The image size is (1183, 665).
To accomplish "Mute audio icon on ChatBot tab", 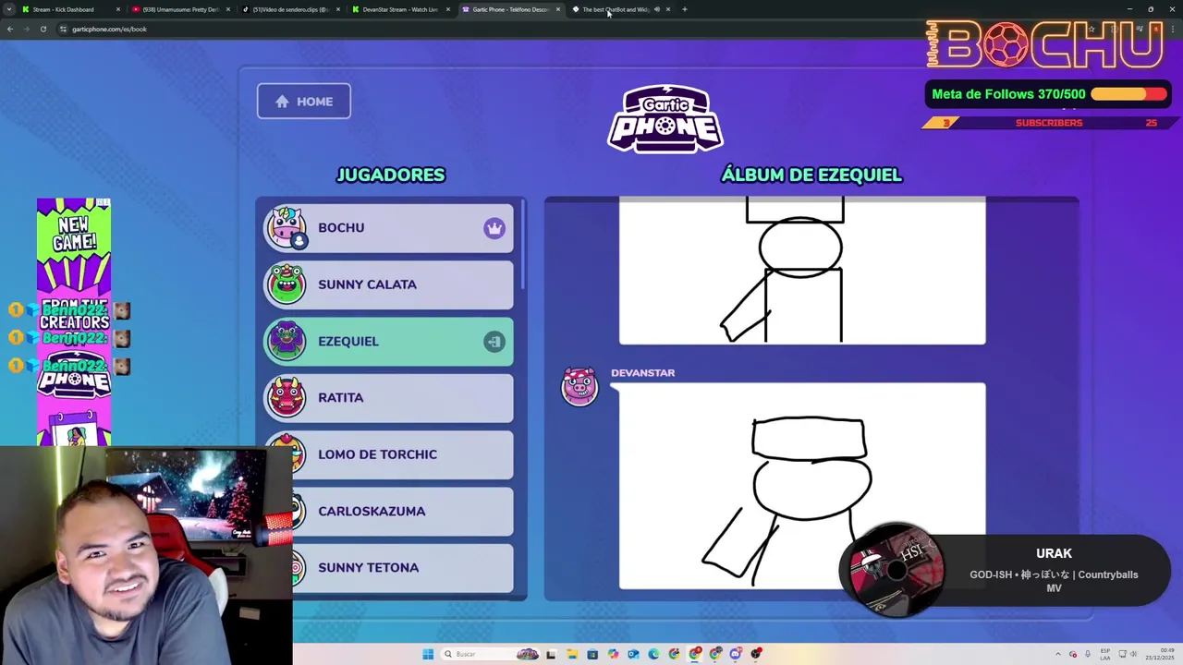I will click(656, 9).
